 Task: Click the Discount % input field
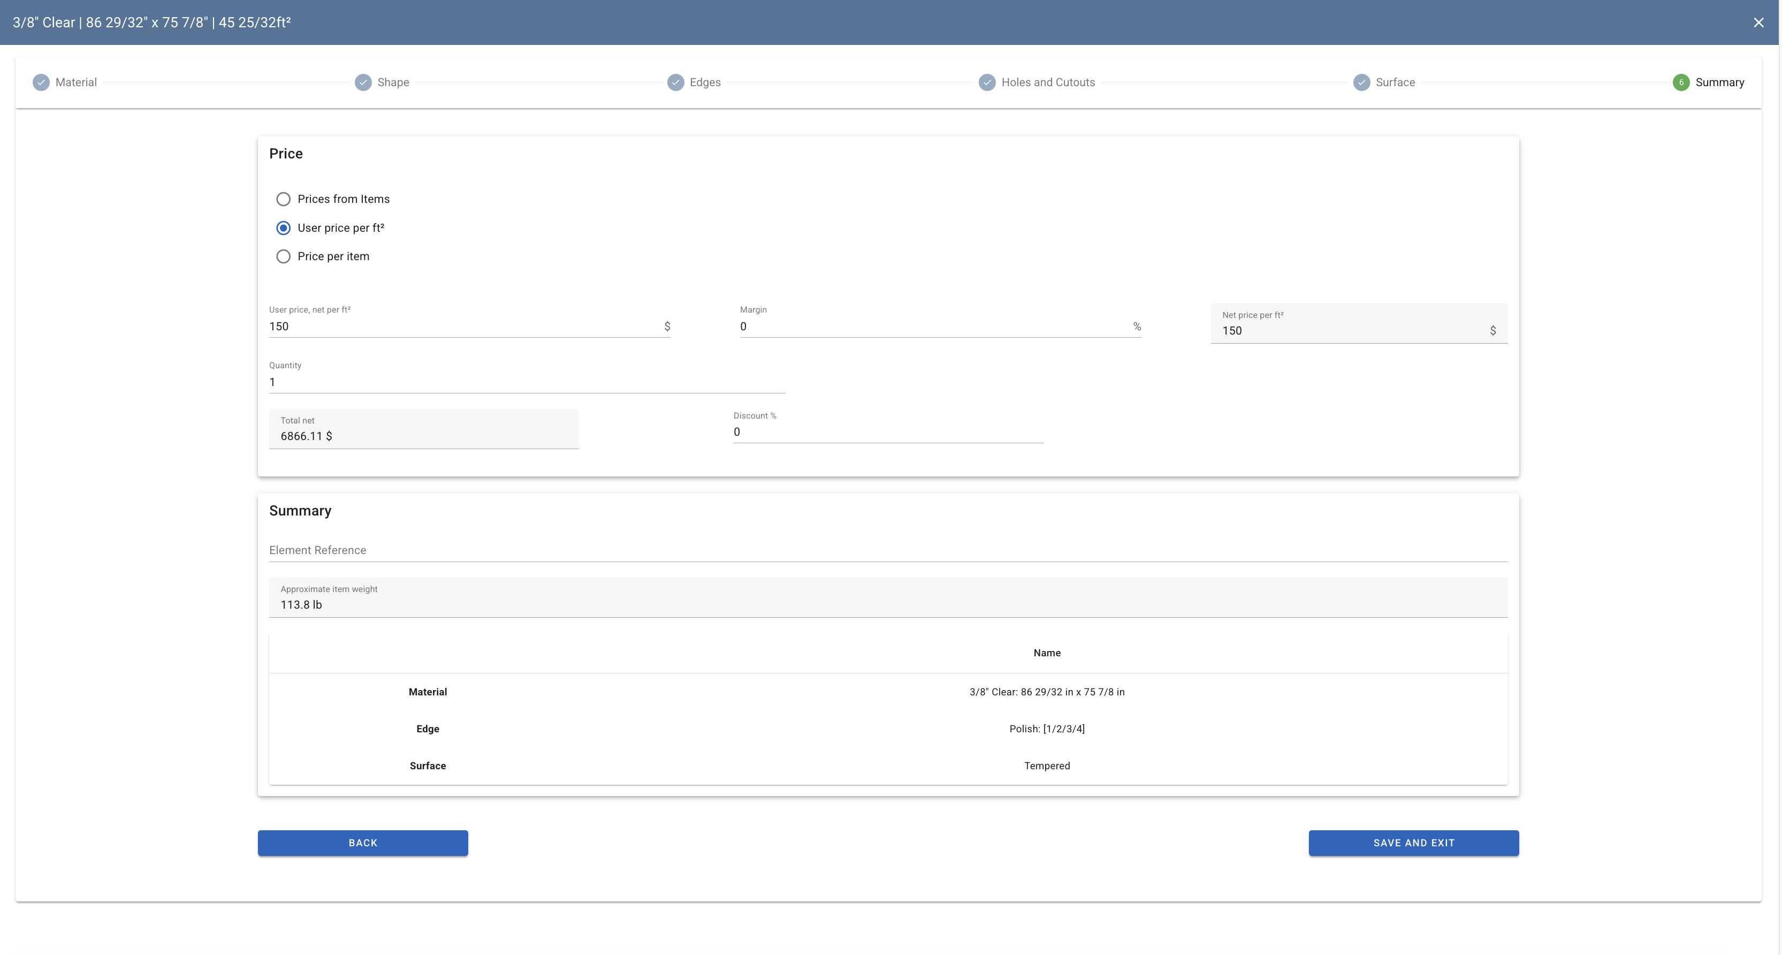[887, 432]
